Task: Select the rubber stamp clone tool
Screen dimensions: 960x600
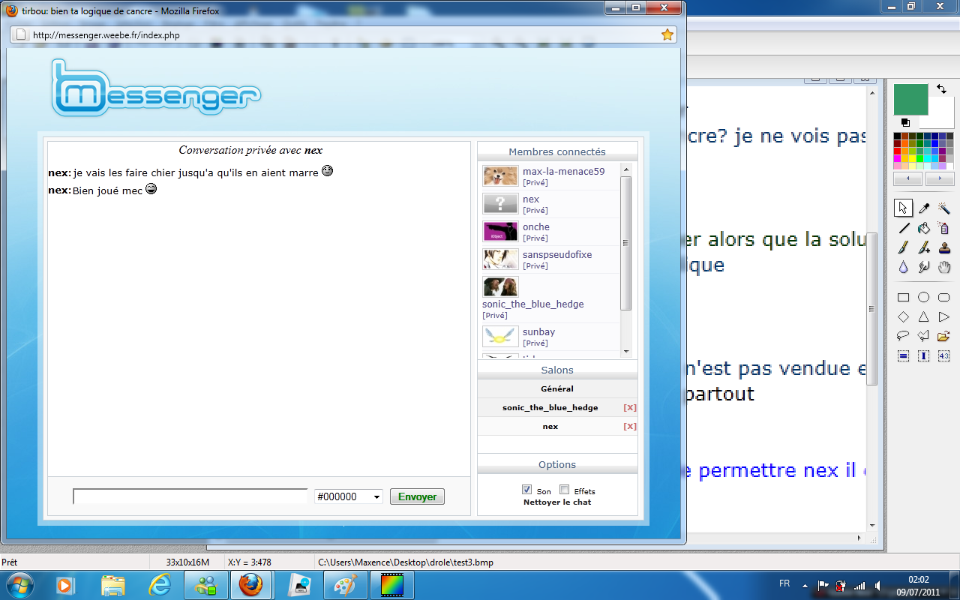Action: [944, 247]
